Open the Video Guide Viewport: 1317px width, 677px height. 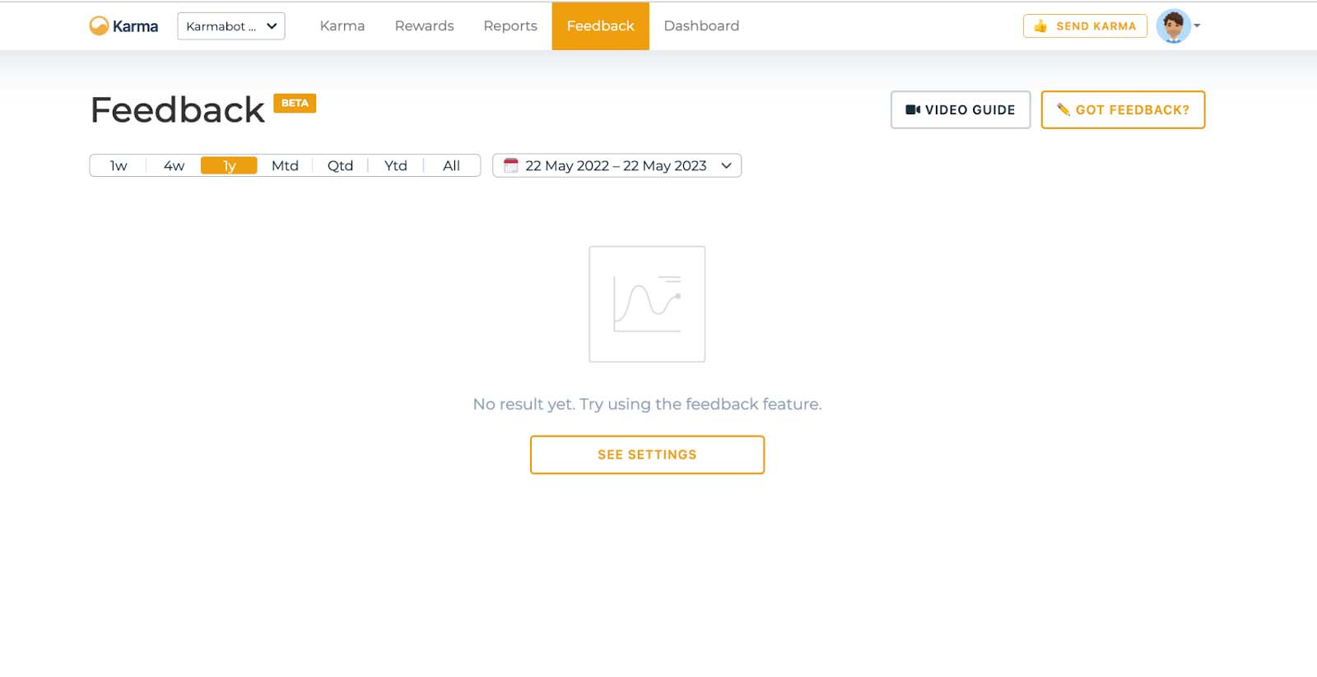961,110
